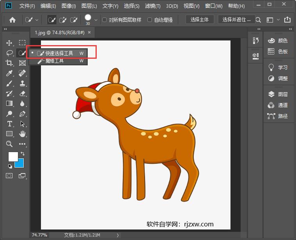The height and width of the screenshot is (240, 296).
Task: Choose the Crop tool
Action: pos(9,63)
